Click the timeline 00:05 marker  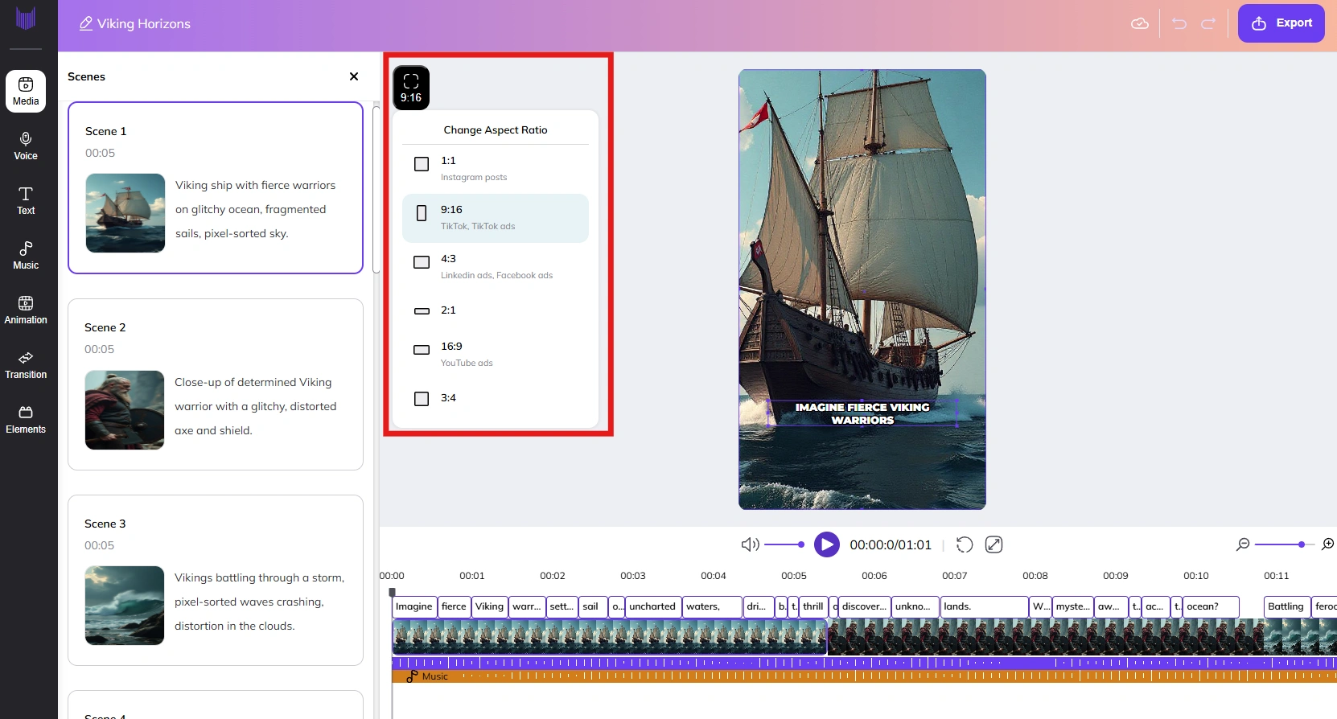[x=794, y=576]
